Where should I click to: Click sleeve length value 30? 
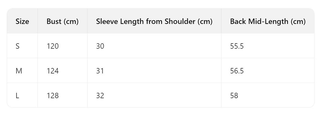click(100, 46)
